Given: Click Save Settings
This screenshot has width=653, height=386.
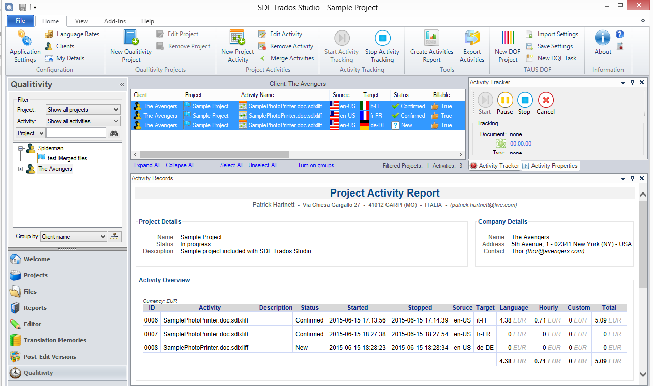Looking at the screenshot, I should click(x=549, y=46).
